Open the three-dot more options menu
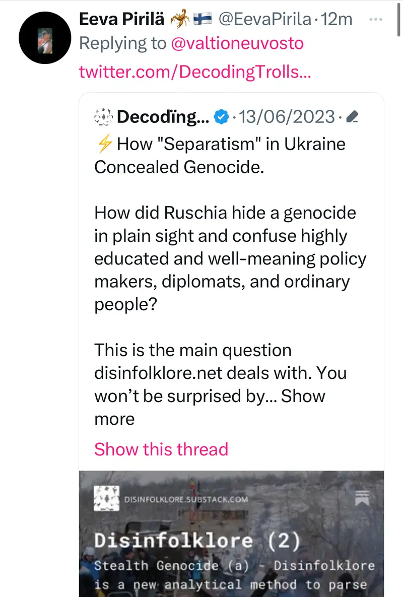 [x=376, y=19]
